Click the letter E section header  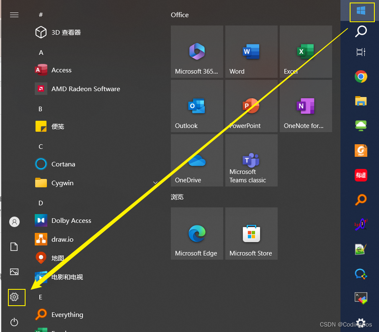click(40, 297)
